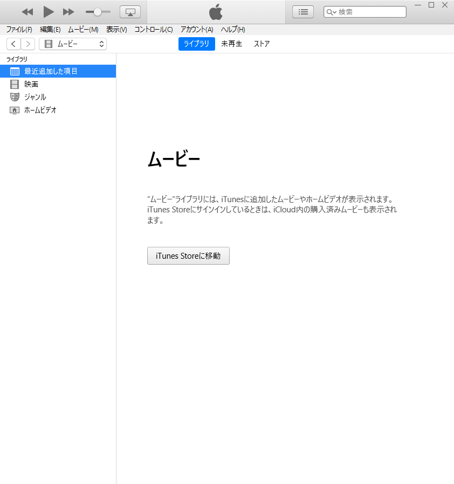
Task: Select the ライブラリ tab
Action: coord(196,44)
